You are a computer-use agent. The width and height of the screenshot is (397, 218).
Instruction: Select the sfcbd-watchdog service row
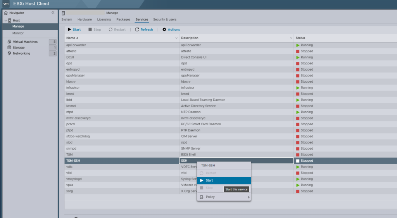coord(231,136)
